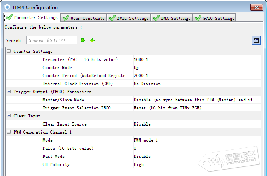Collapse the Counter Settings section
267x176 pixels.
pyautogui.click(x=9, y=52)
